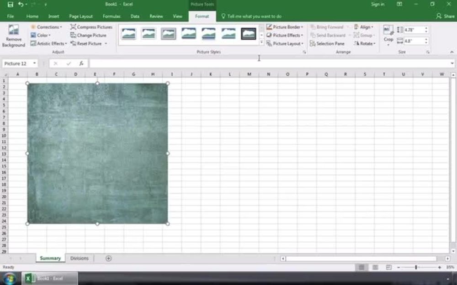Viewport: 457px width, 285px height.
Task: Click the vertical scroll down arrow
Action: [x=453, y=251]
